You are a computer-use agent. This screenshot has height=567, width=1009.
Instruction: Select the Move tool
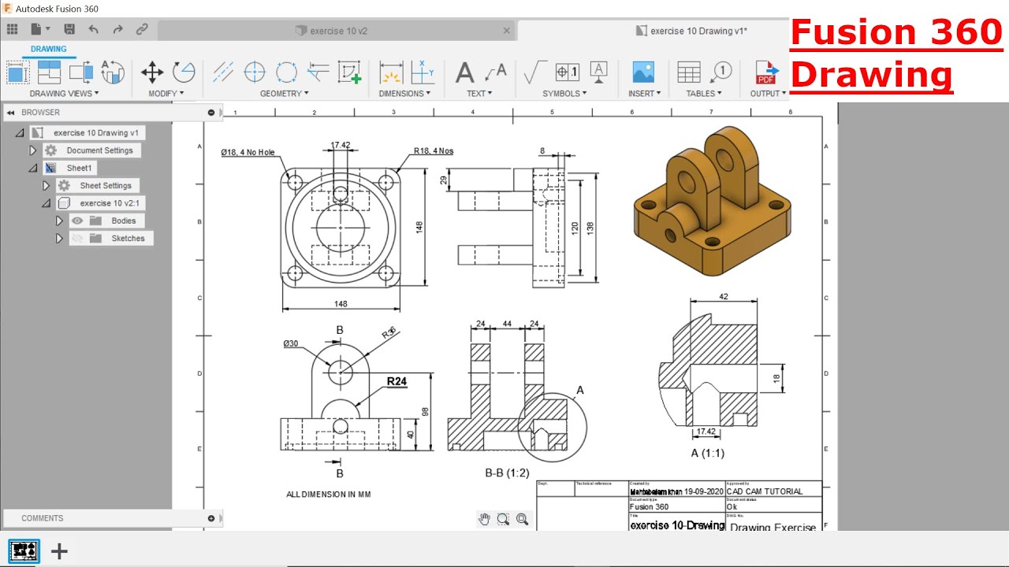click(x=152, y=72)
